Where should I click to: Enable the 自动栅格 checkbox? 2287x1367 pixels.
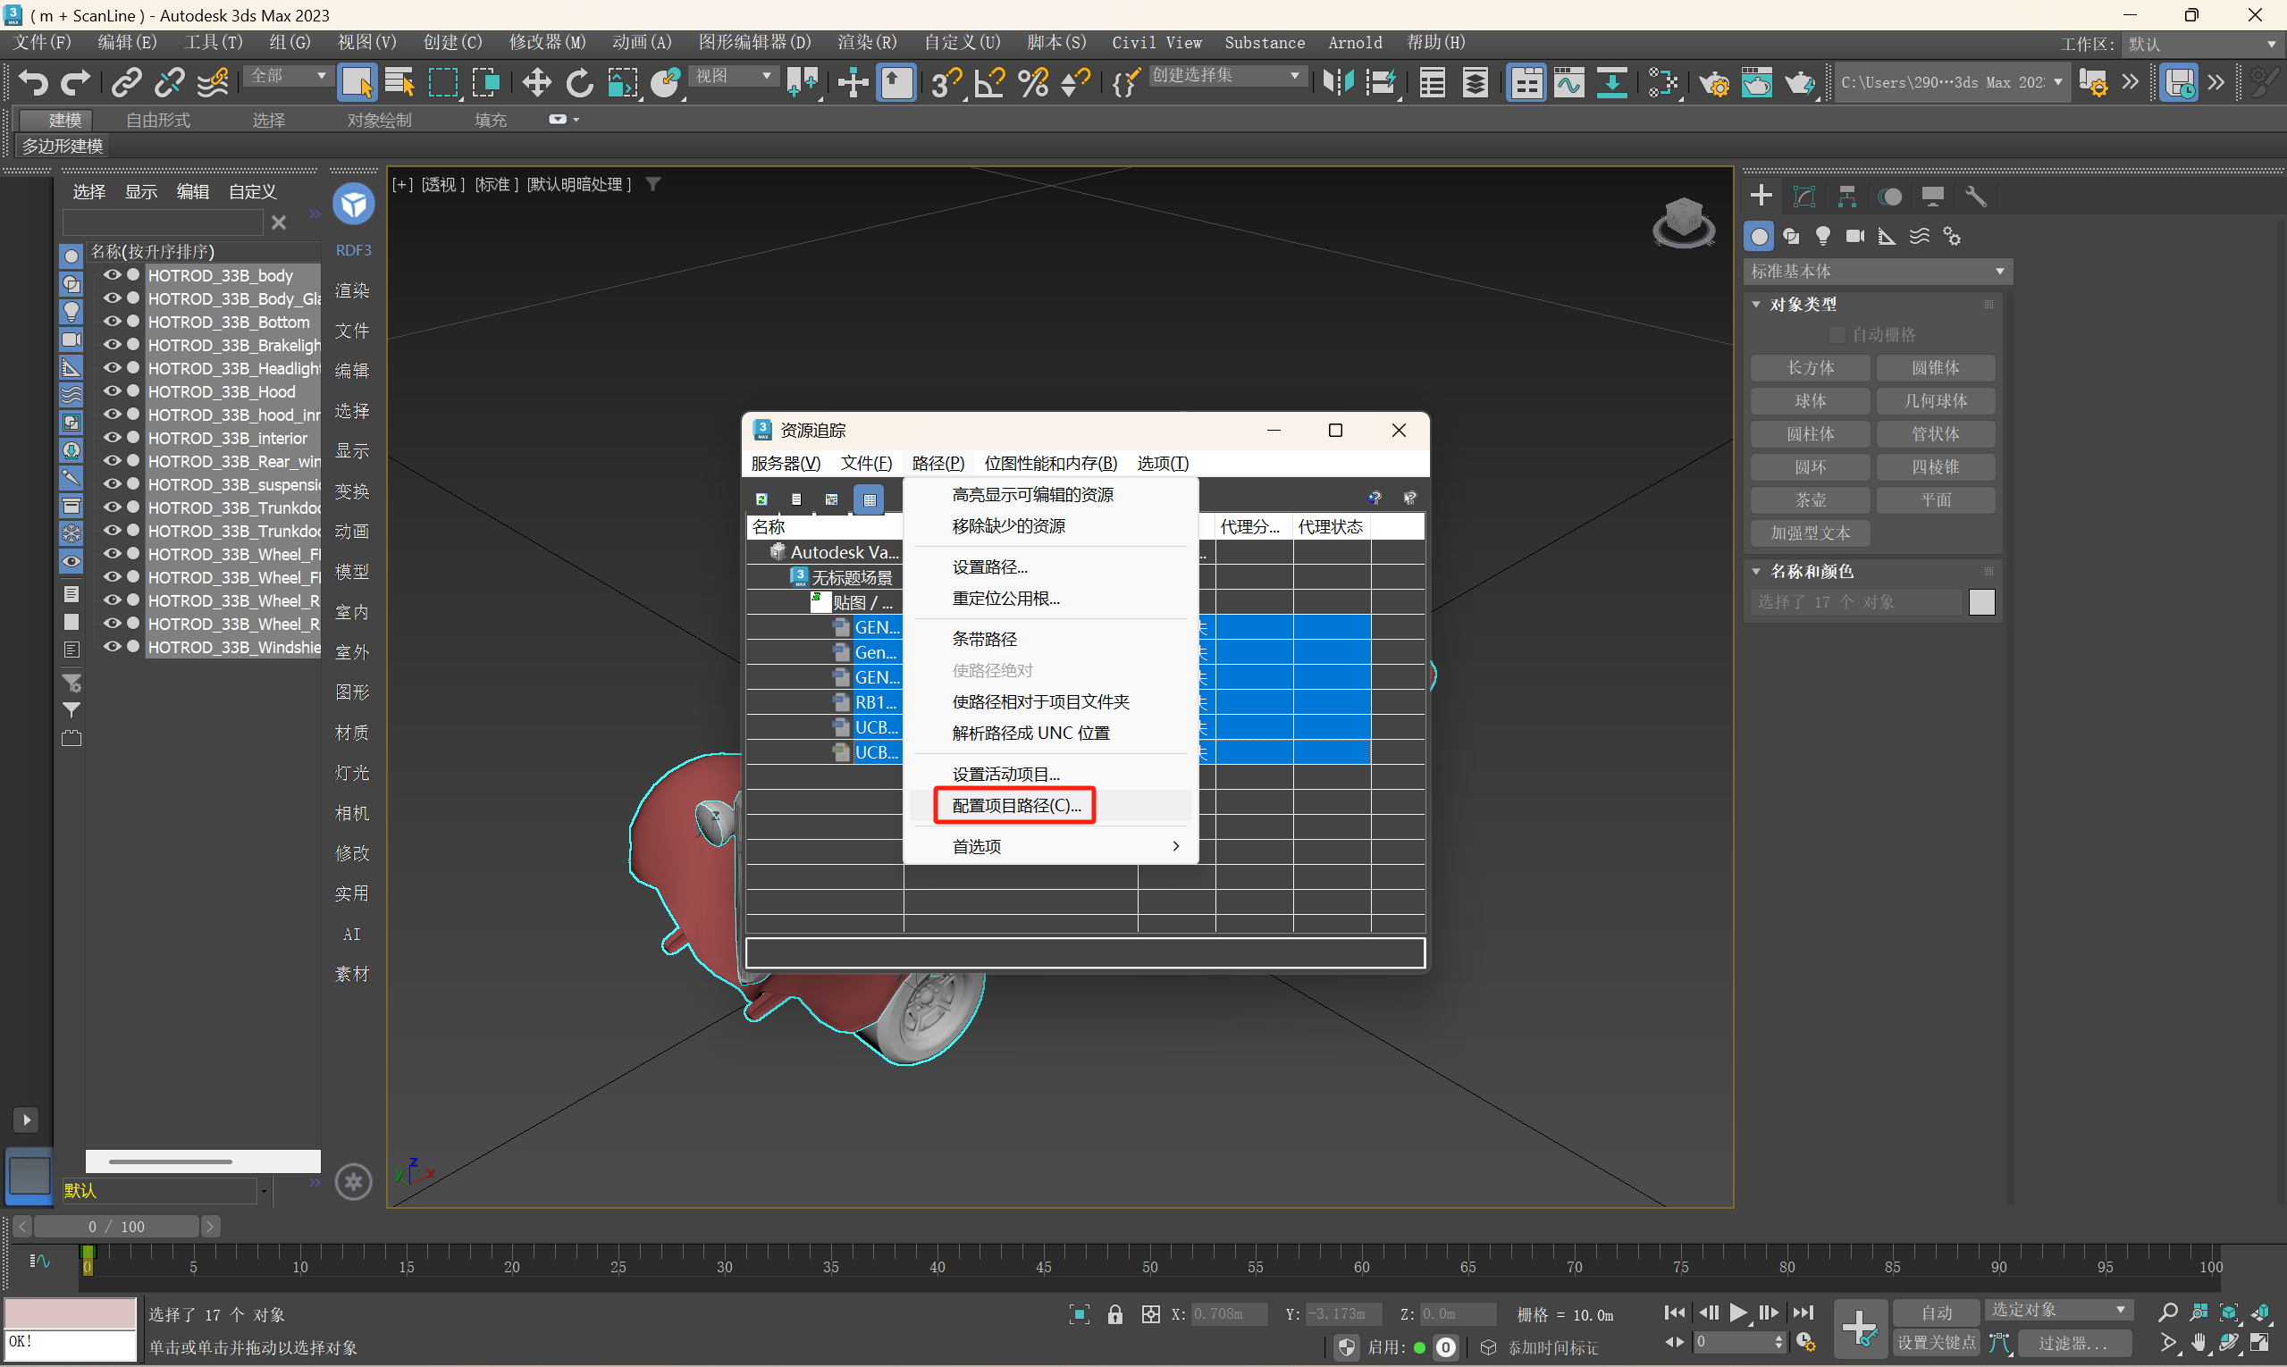point(1837,334)
